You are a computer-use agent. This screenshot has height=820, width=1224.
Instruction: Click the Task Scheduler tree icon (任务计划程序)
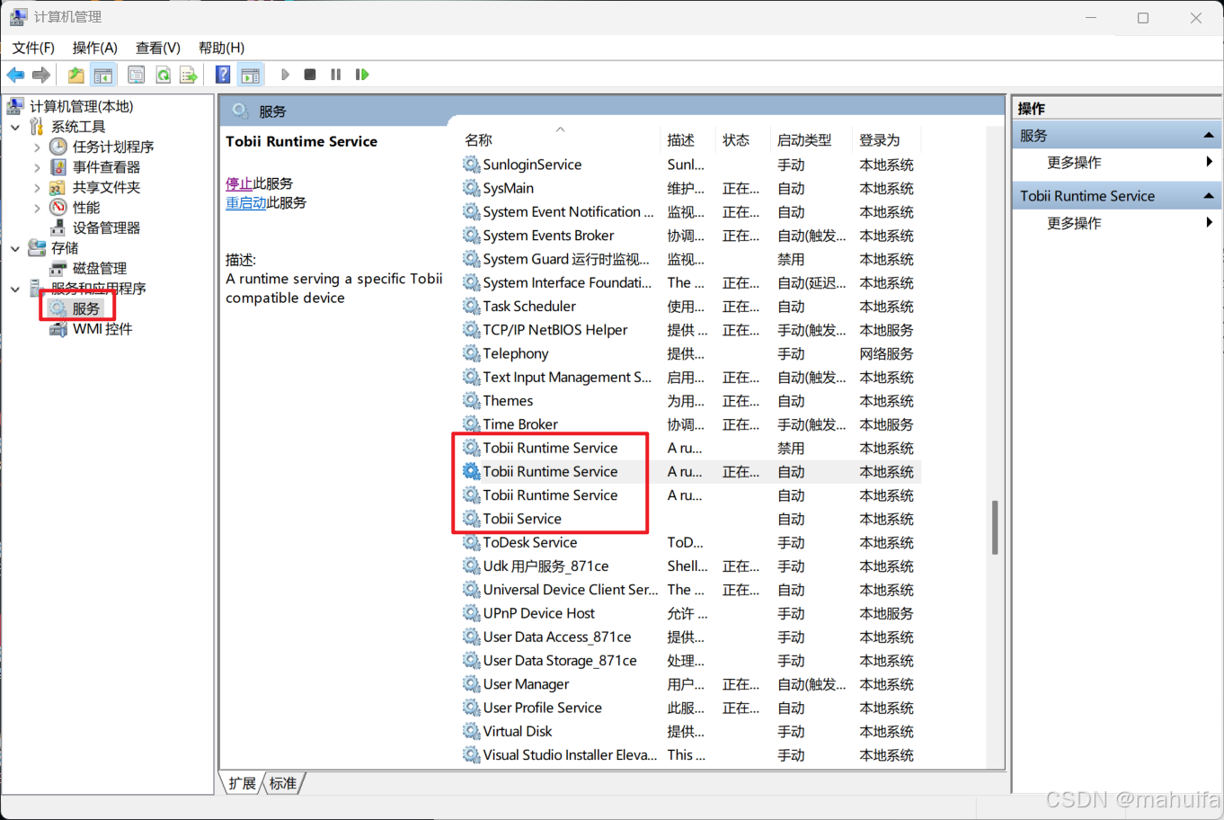(58, 147)
